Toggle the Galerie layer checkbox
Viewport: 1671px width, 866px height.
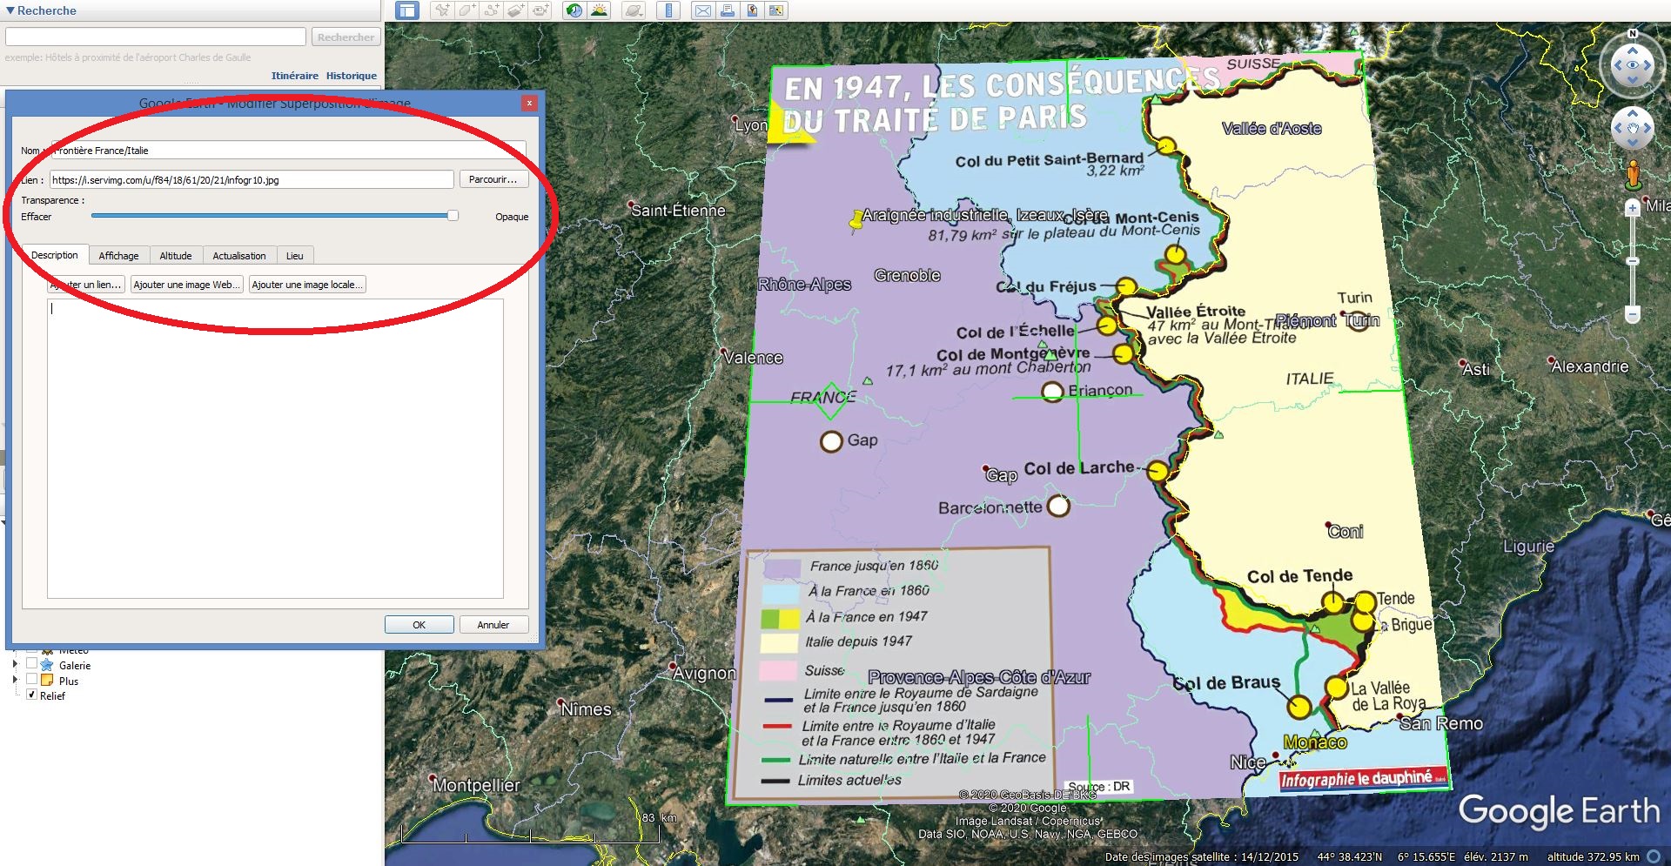(31, 663)
